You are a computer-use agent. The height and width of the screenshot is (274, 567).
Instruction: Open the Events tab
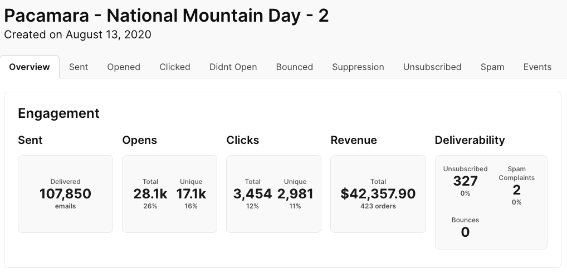(x=537, y=67)
